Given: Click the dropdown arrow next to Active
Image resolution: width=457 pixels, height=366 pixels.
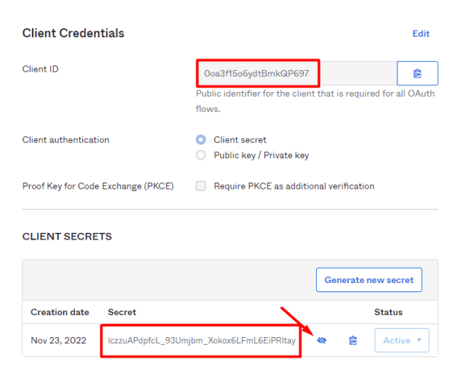Looking at the screenshot, I should click(x=419, y=340).
